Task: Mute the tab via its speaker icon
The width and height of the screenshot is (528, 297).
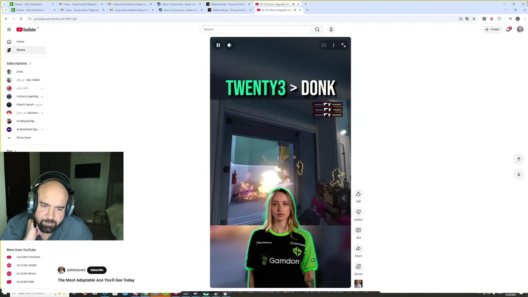Action: (295, 10)
